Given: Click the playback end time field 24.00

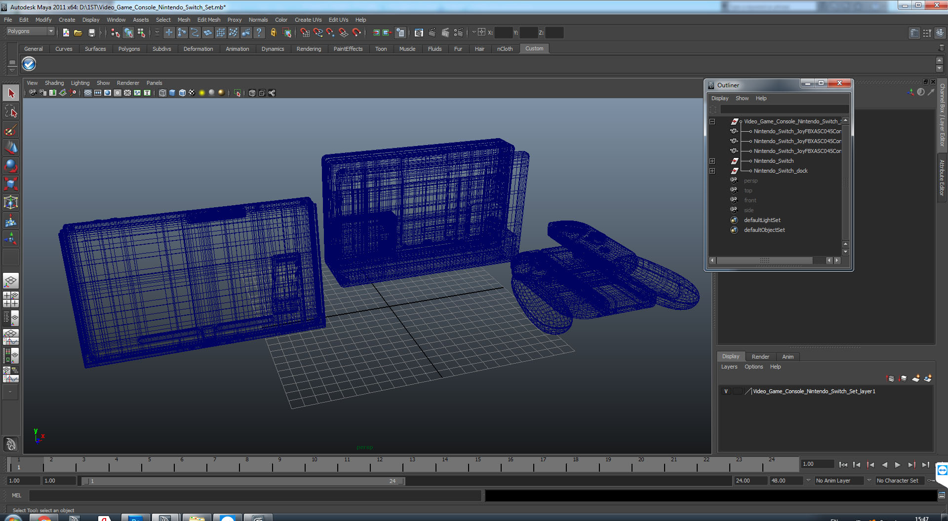Looking at the screenshot, I should (x=750, y=481).
